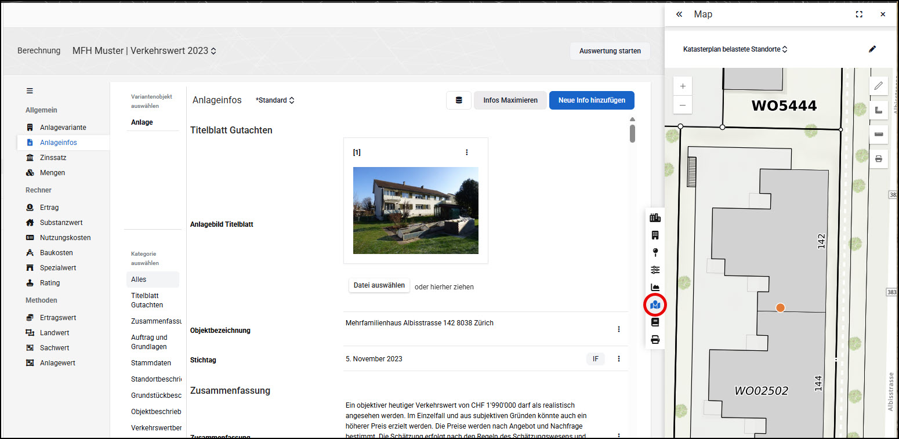Open the Katasterplan belastete Standorte dropdown
Image resolution: width=899 pixels, height=439 pixels.
point(735,49)
